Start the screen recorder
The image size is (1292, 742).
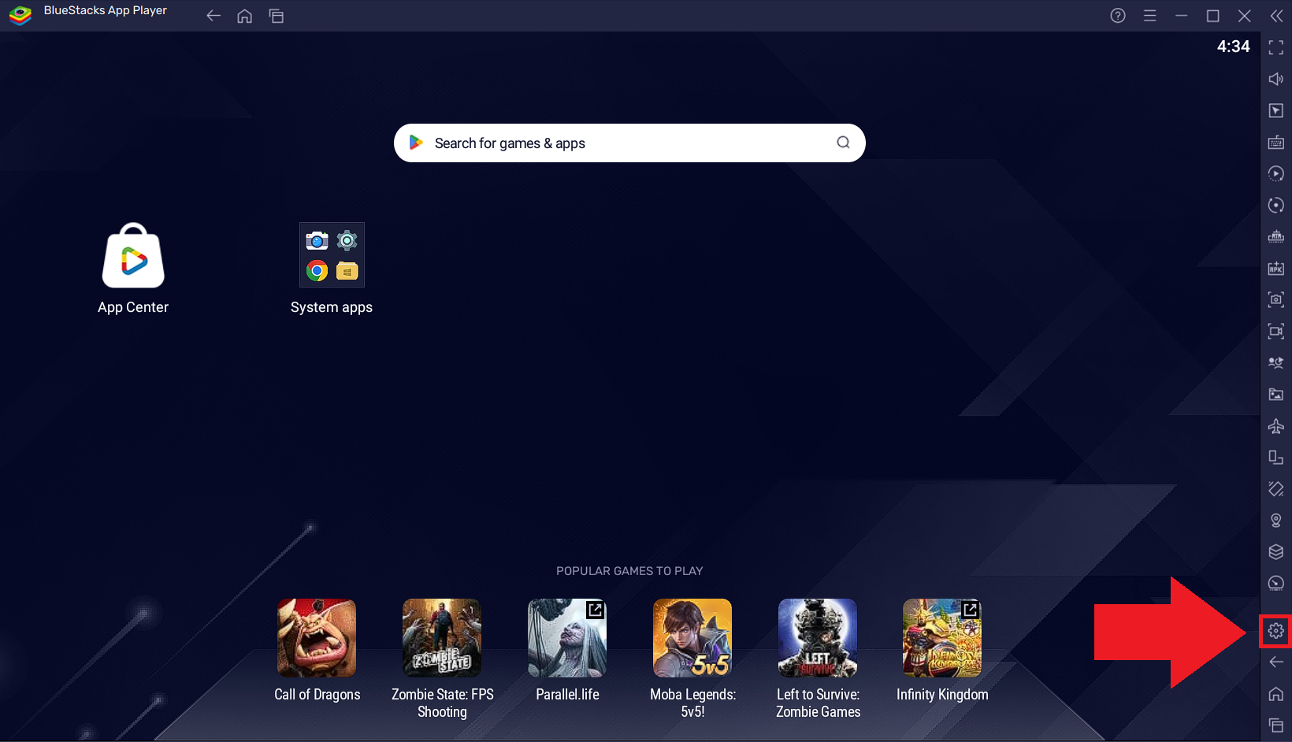click(x=1275, y=331)
